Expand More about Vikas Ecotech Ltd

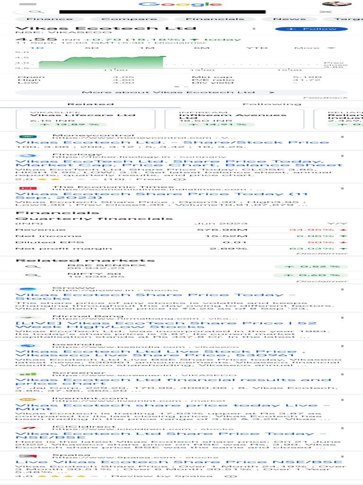(x=181, y=92)
